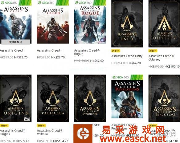
Task: Open Assassin's Creed Valhalla cover
Action: click(53, 98)
